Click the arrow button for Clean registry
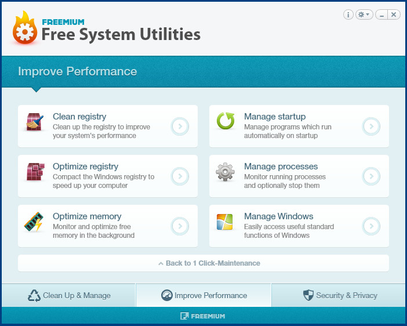This screenshot has width=407, height=326. 180,126
